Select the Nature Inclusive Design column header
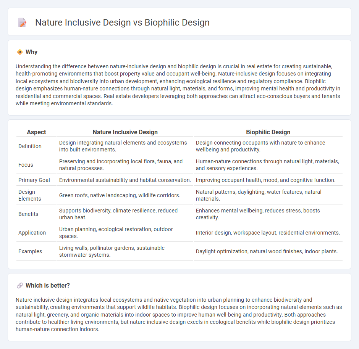359x349 pixels. pos(125,132)
